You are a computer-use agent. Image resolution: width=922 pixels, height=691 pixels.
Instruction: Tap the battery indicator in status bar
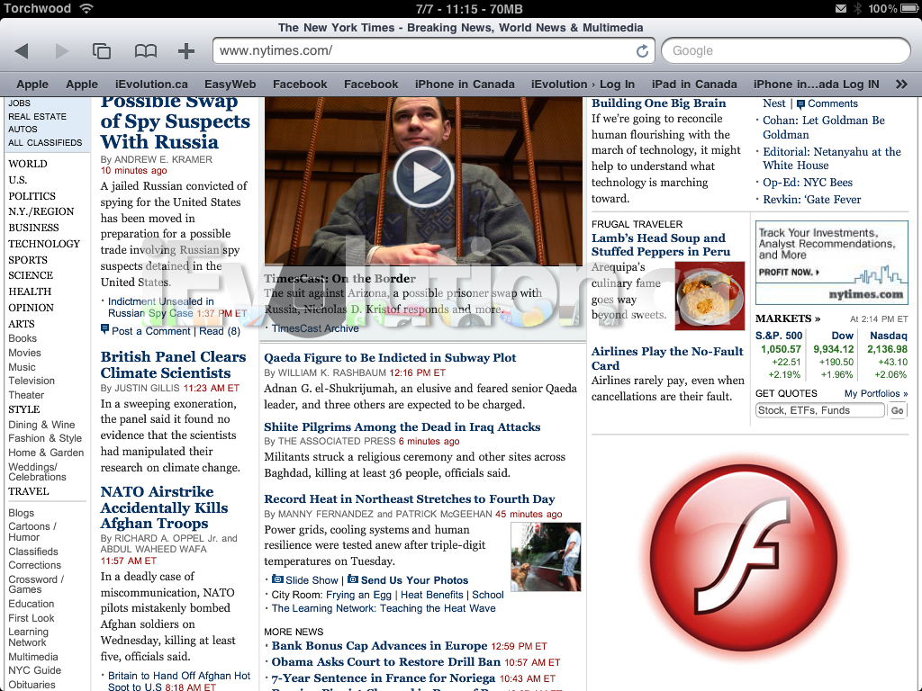[910, 8]
